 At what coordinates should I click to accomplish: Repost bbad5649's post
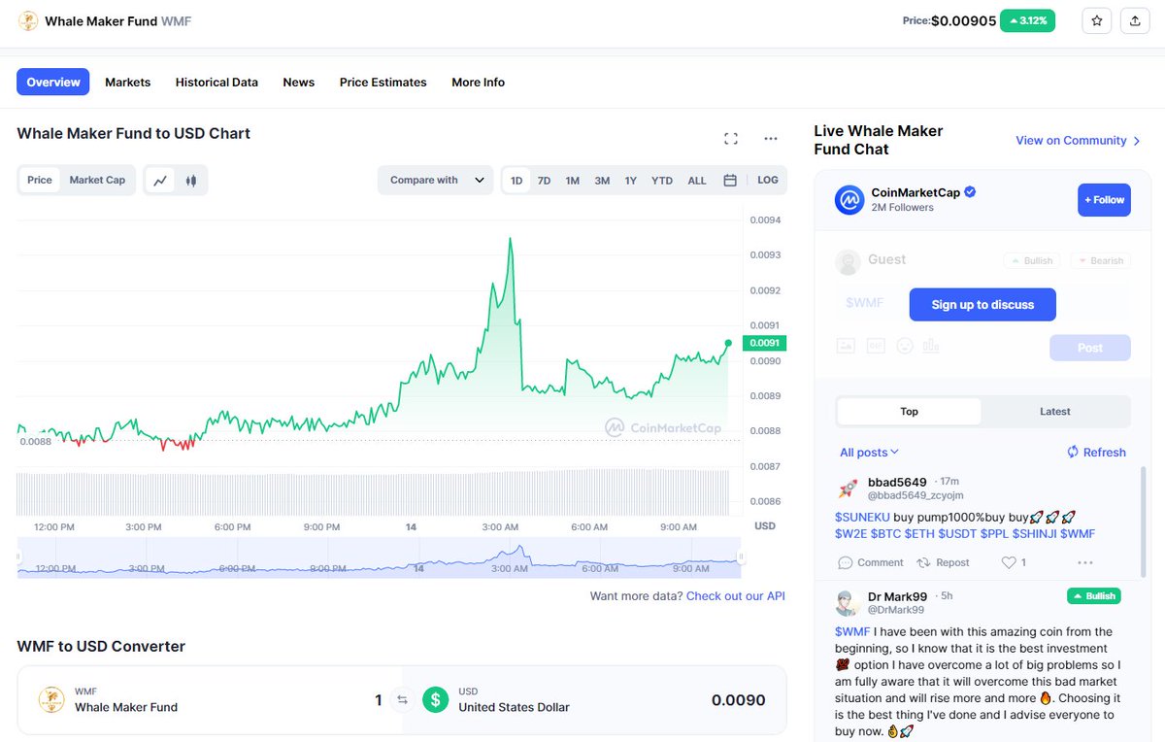coord(943,562)
